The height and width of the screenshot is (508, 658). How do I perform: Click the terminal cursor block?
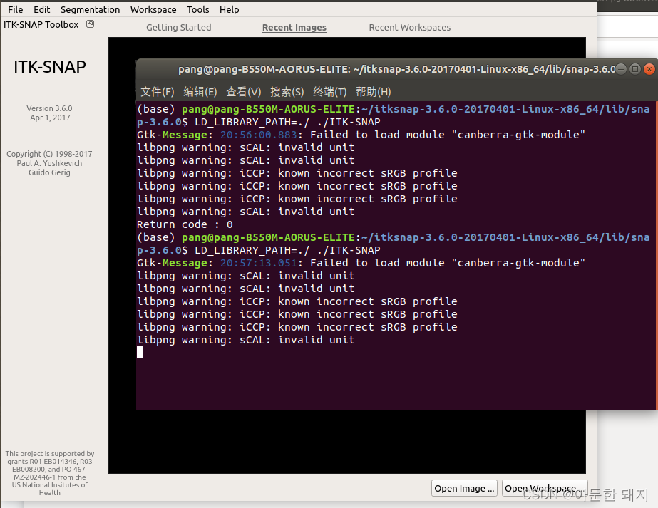[140, 352]
